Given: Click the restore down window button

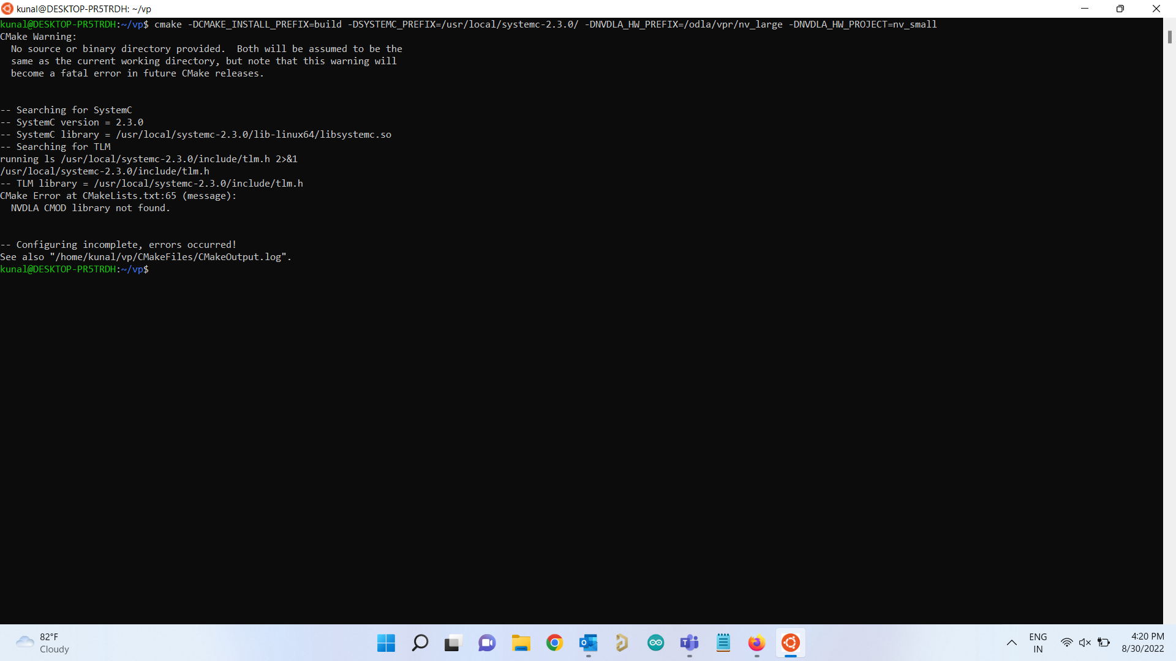Looking at the screenshot, I should [1121, 9].
